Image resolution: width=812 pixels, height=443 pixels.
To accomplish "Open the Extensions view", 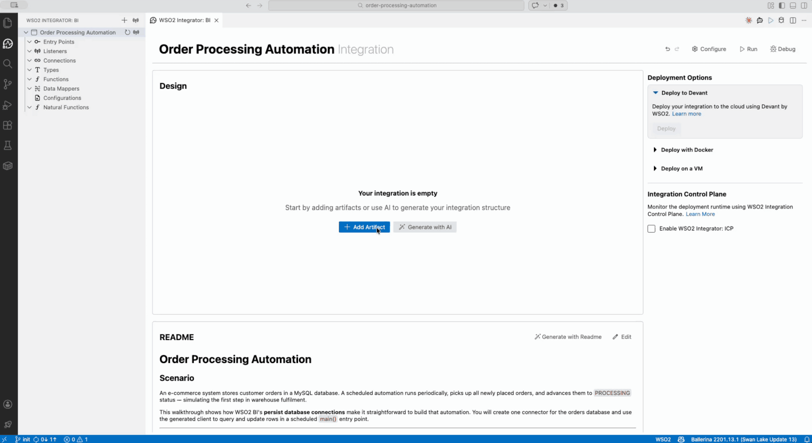I will point(7,125).
